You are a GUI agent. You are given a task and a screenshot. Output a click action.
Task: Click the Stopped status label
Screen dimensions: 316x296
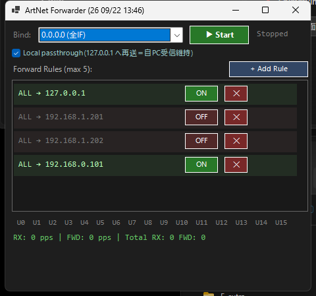[x=273, y=34]
